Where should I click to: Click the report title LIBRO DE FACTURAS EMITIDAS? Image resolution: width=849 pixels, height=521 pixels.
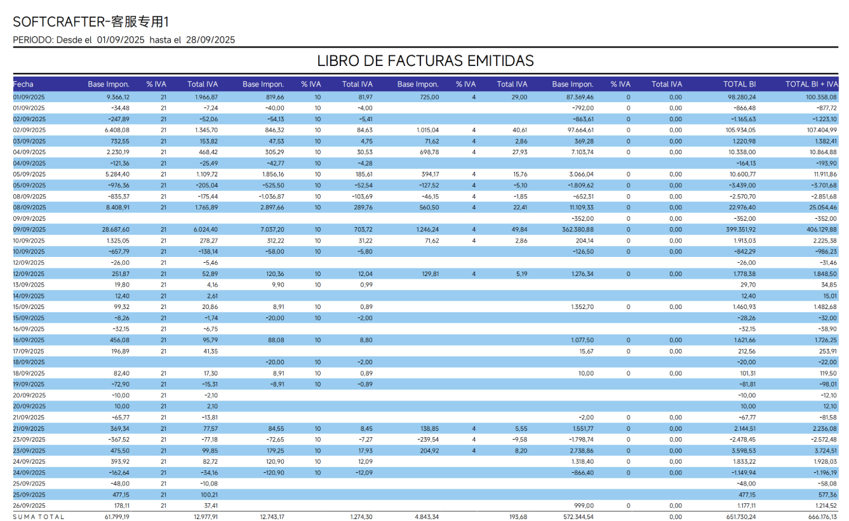coord(425,61)
